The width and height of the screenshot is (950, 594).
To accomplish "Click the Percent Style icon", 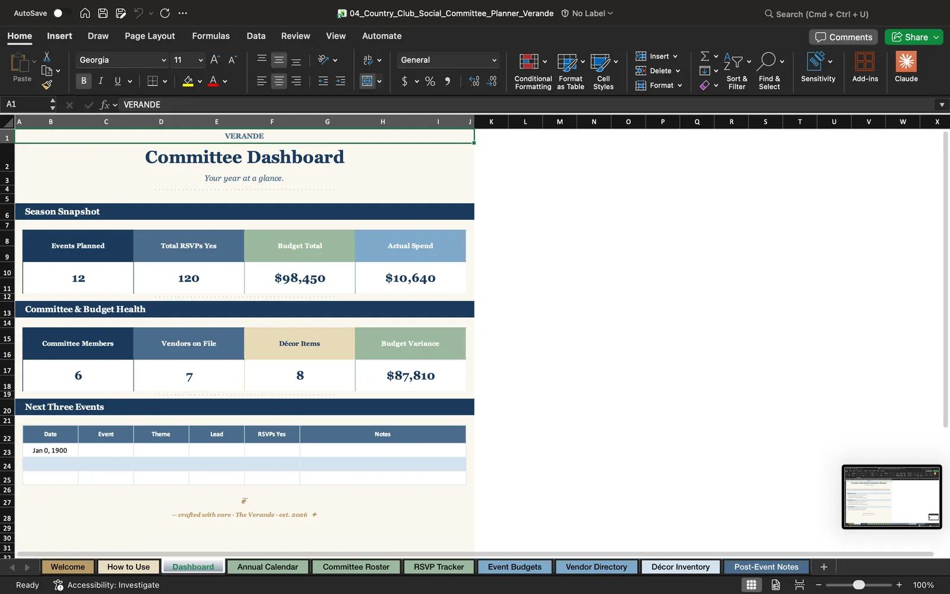I will pos(430,81).
